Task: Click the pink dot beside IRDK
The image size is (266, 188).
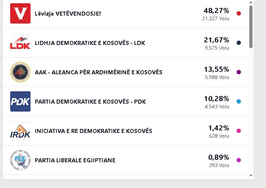Action: pyautogui.click(x=239, y=131)
